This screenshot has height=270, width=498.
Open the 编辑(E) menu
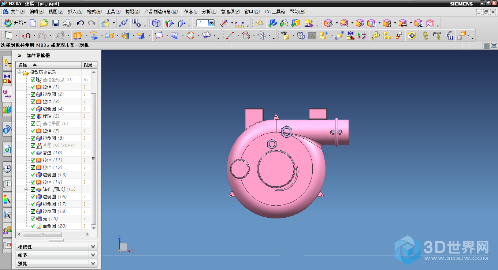[x=37, y=12]
